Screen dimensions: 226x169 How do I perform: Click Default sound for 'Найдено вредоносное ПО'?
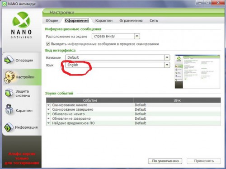coord(140,123)
